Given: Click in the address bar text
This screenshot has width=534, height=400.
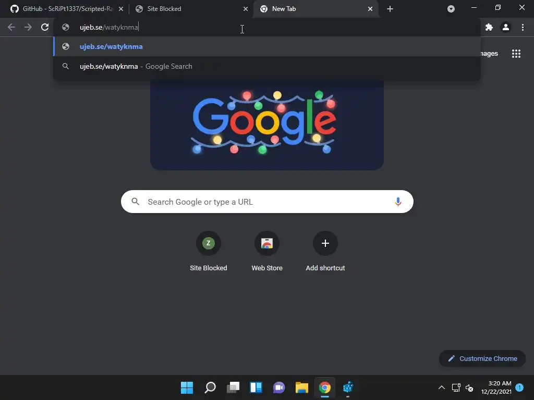Looking at the screenshot, I should click(x=109, y=27).
